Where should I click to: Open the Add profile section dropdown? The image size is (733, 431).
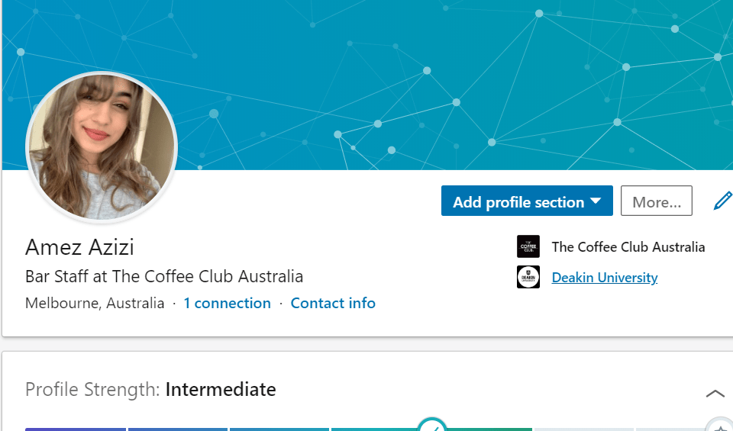click(518, 201)
